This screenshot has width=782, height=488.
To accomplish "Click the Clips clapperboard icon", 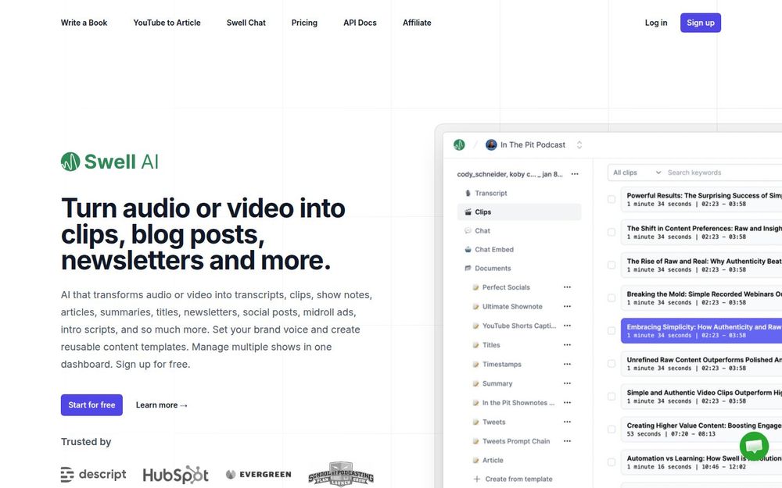I will pyautogui.click(x=468, y=212).
